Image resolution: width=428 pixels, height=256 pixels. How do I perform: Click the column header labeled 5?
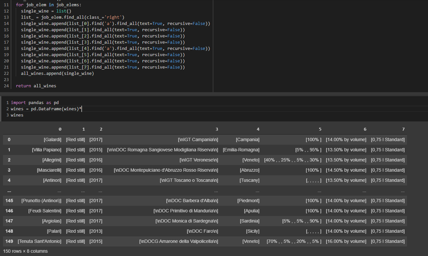pos(320,129)
